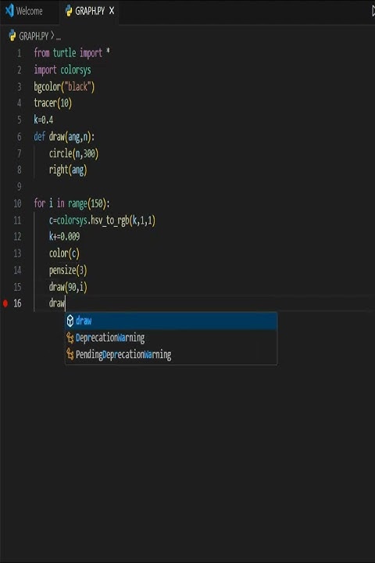Click line number 1 in the gutter

point(19,53)
